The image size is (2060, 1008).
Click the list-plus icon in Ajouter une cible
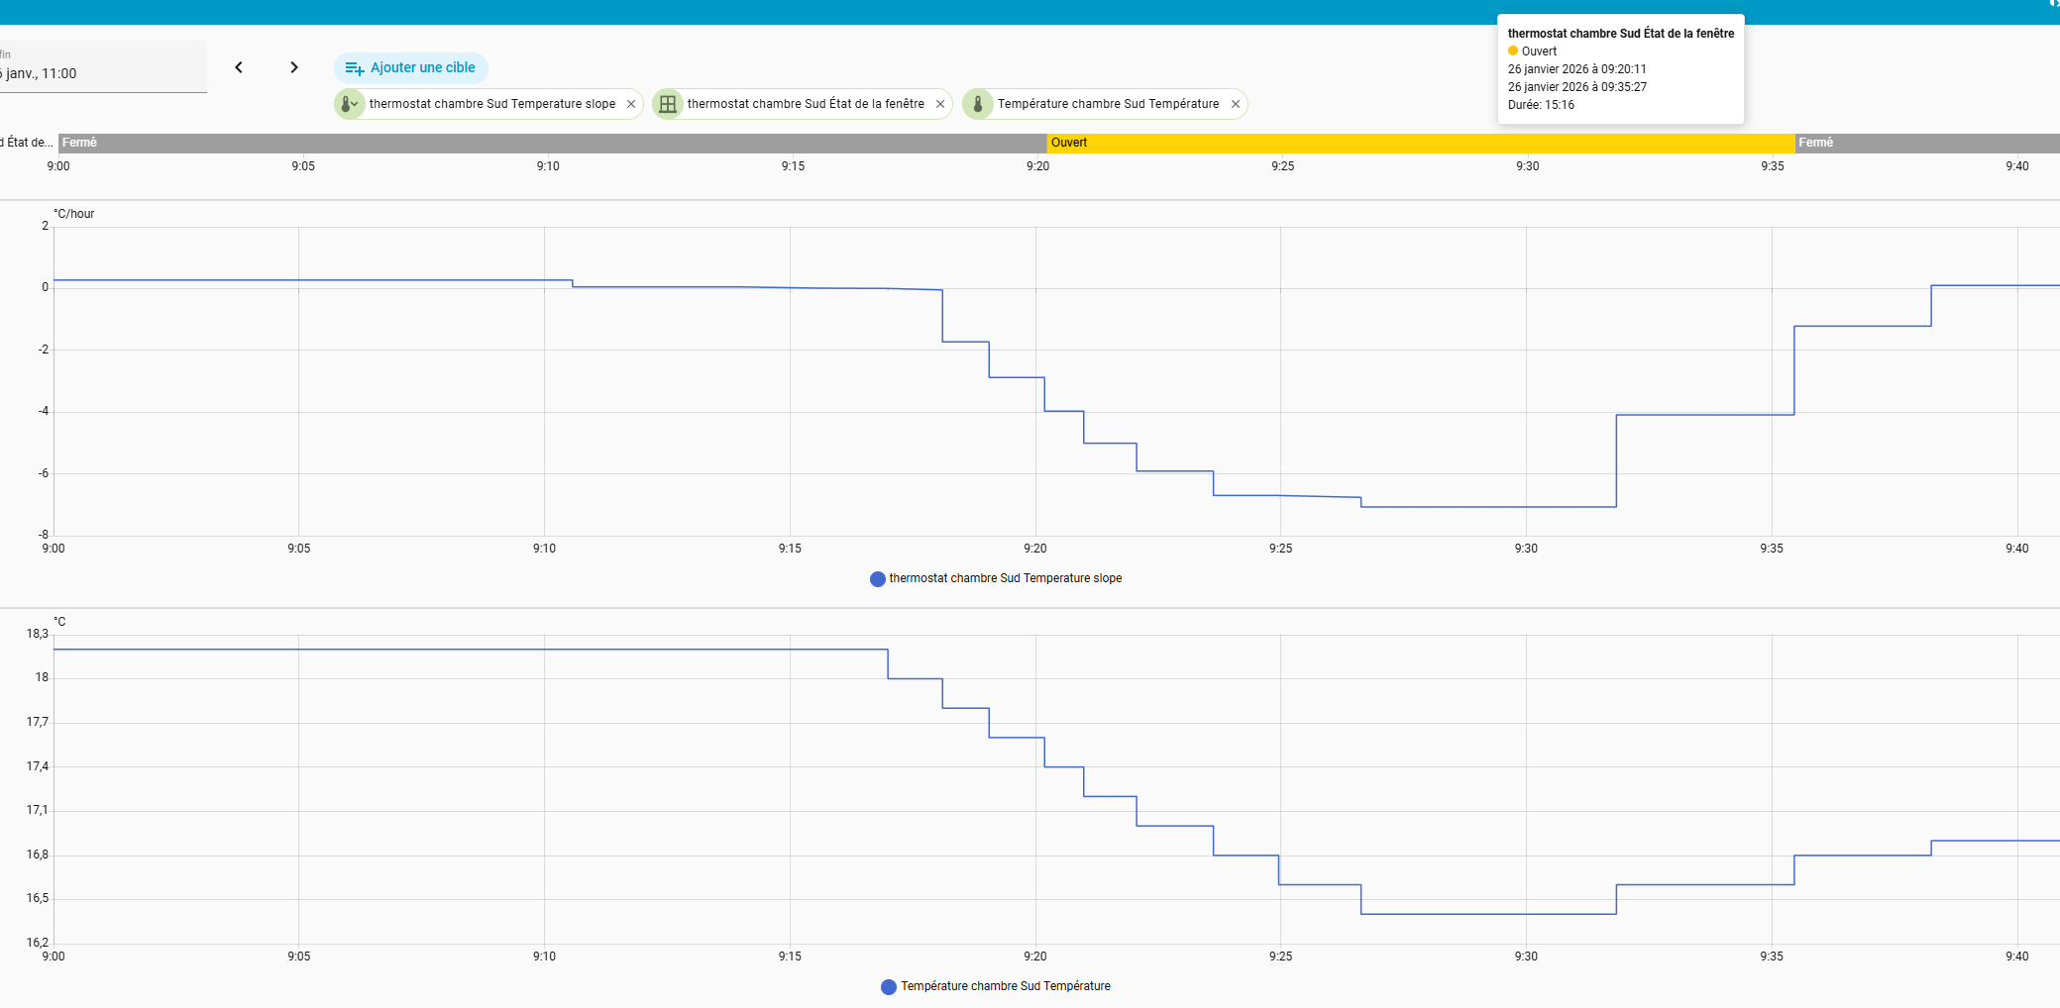coord(354,68)
